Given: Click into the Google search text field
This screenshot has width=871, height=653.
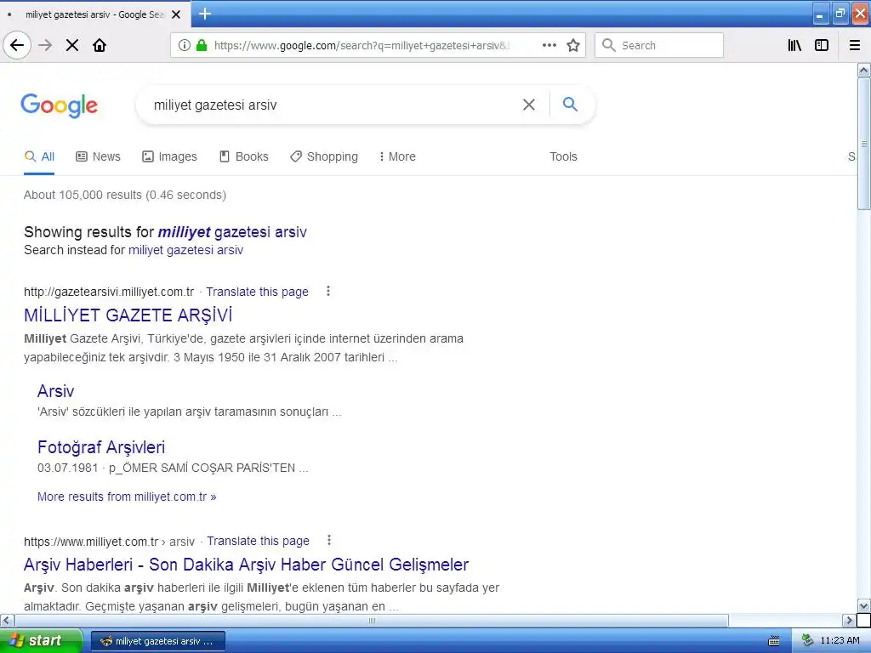Looking at the screenshot, I should coord(333,105).
